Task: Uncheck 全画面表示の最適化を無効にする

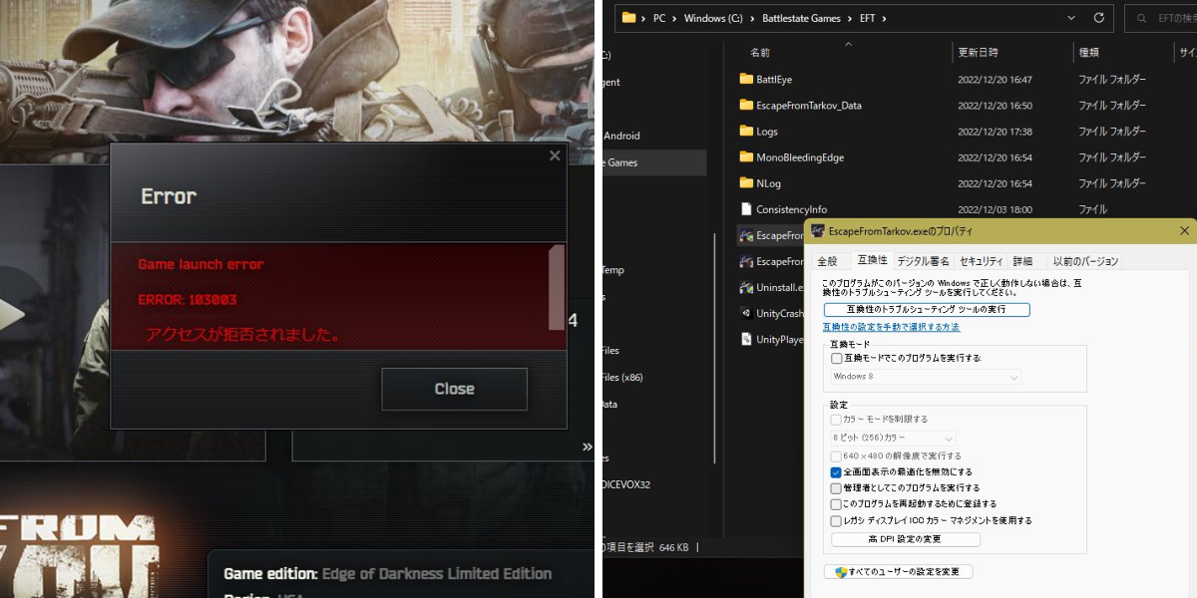Action: pos(836,472)
